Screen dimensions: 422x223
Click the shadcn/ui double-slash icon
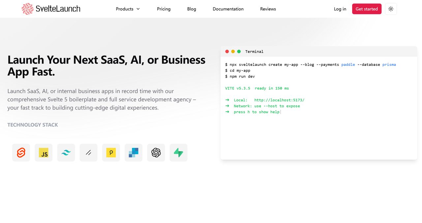(88, 153)
